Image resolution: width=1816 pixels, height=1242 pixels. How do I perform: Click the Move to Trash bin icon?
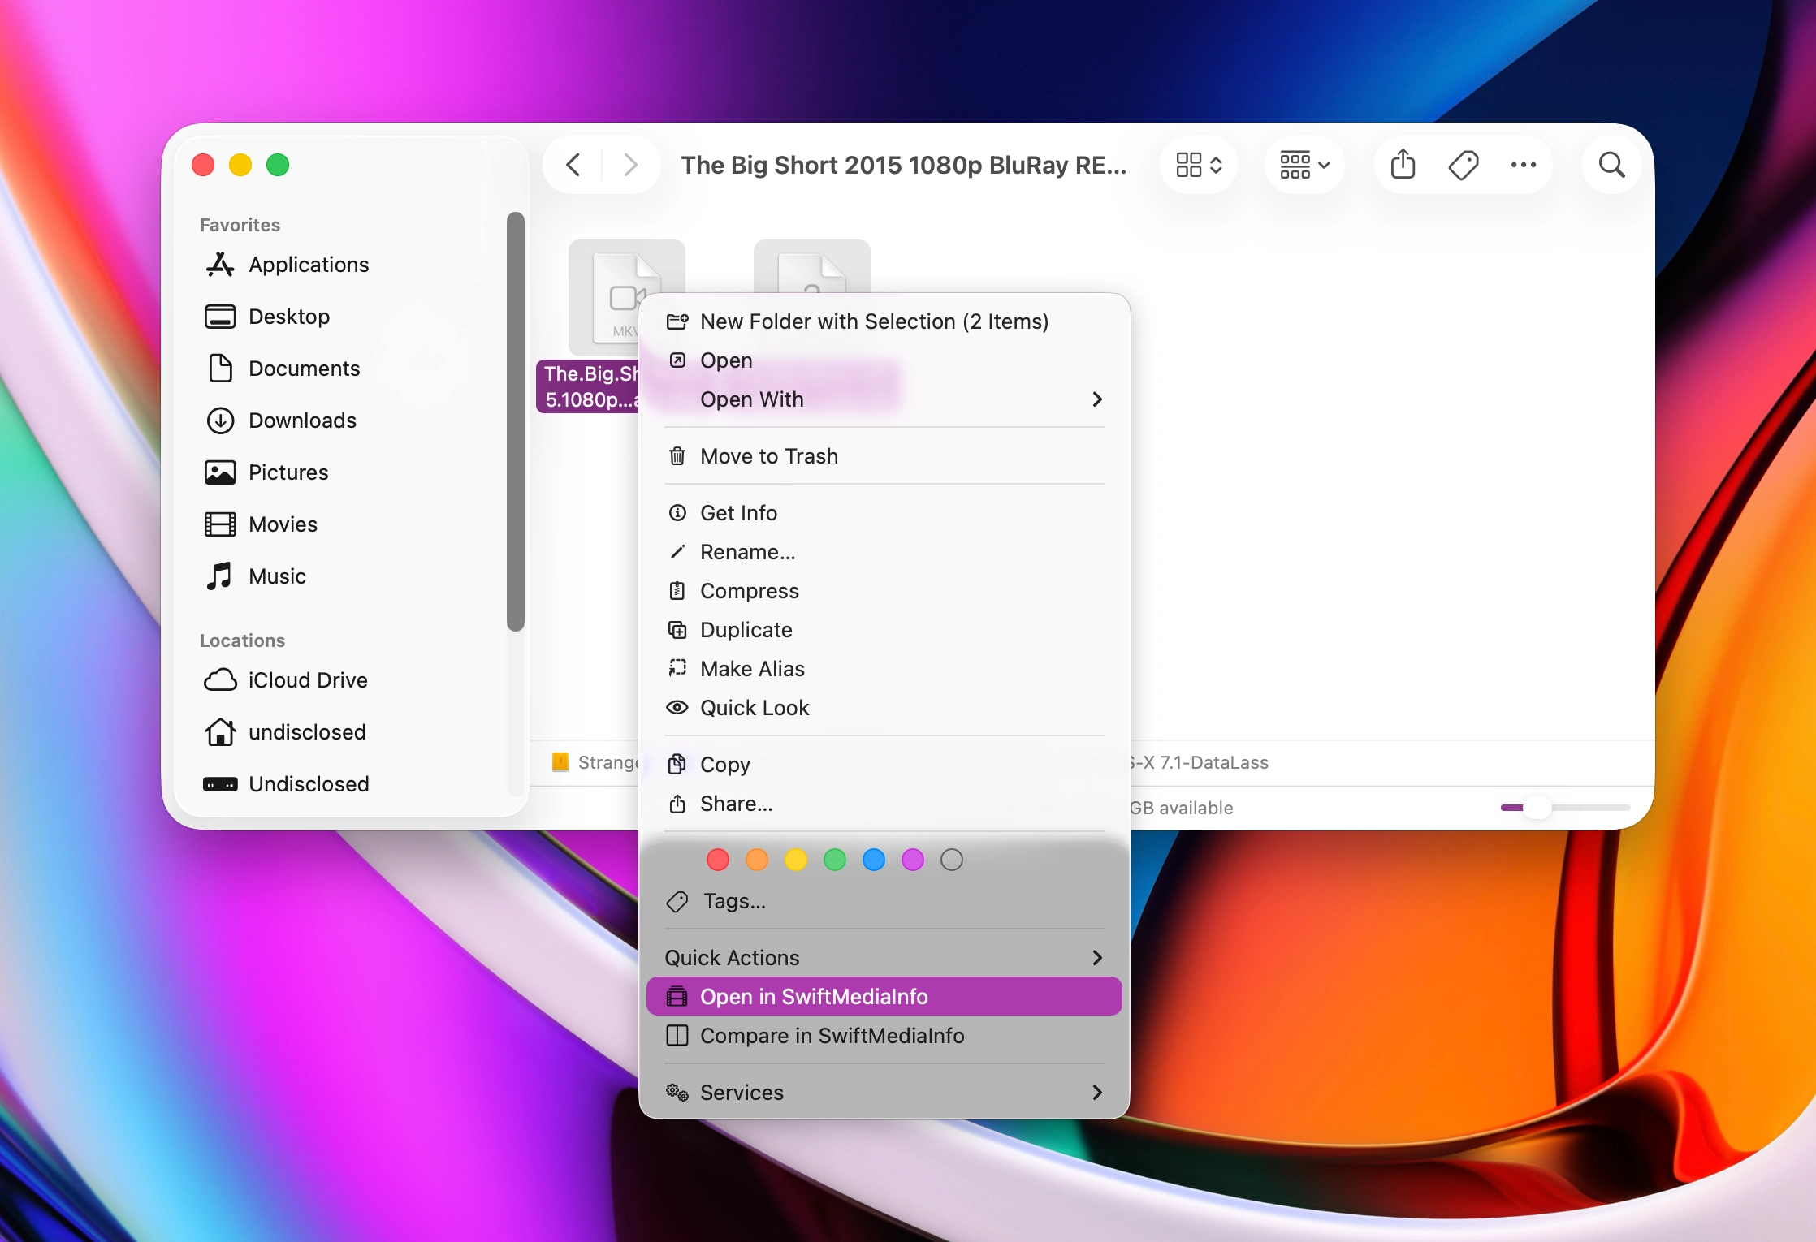[677, 455]
